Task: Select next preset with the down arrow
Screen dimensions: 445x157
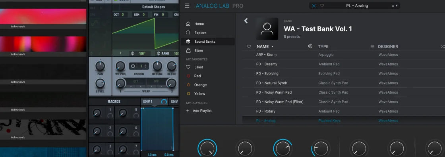Action: [x=397, y=6]
